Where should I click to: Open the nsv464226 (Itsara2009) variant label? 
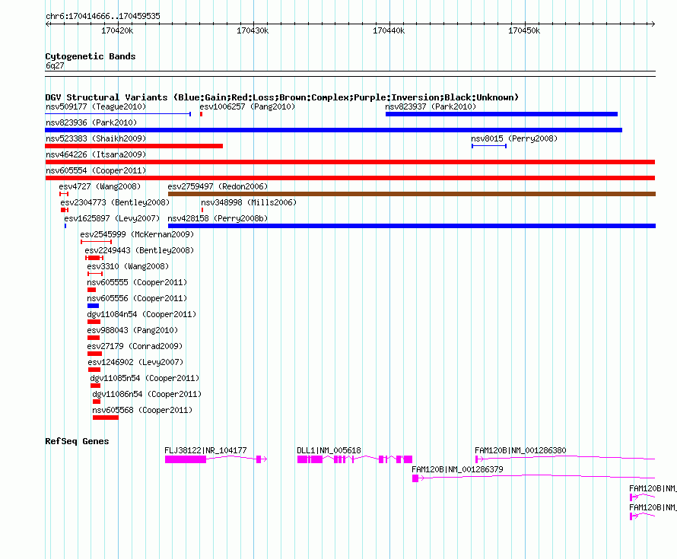96,154
